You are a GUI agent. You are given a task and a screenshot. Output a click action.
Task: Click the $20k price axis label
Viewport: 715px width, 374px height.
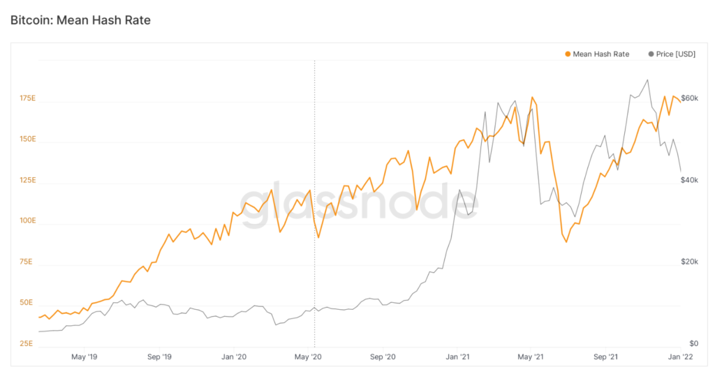[688, 262]
